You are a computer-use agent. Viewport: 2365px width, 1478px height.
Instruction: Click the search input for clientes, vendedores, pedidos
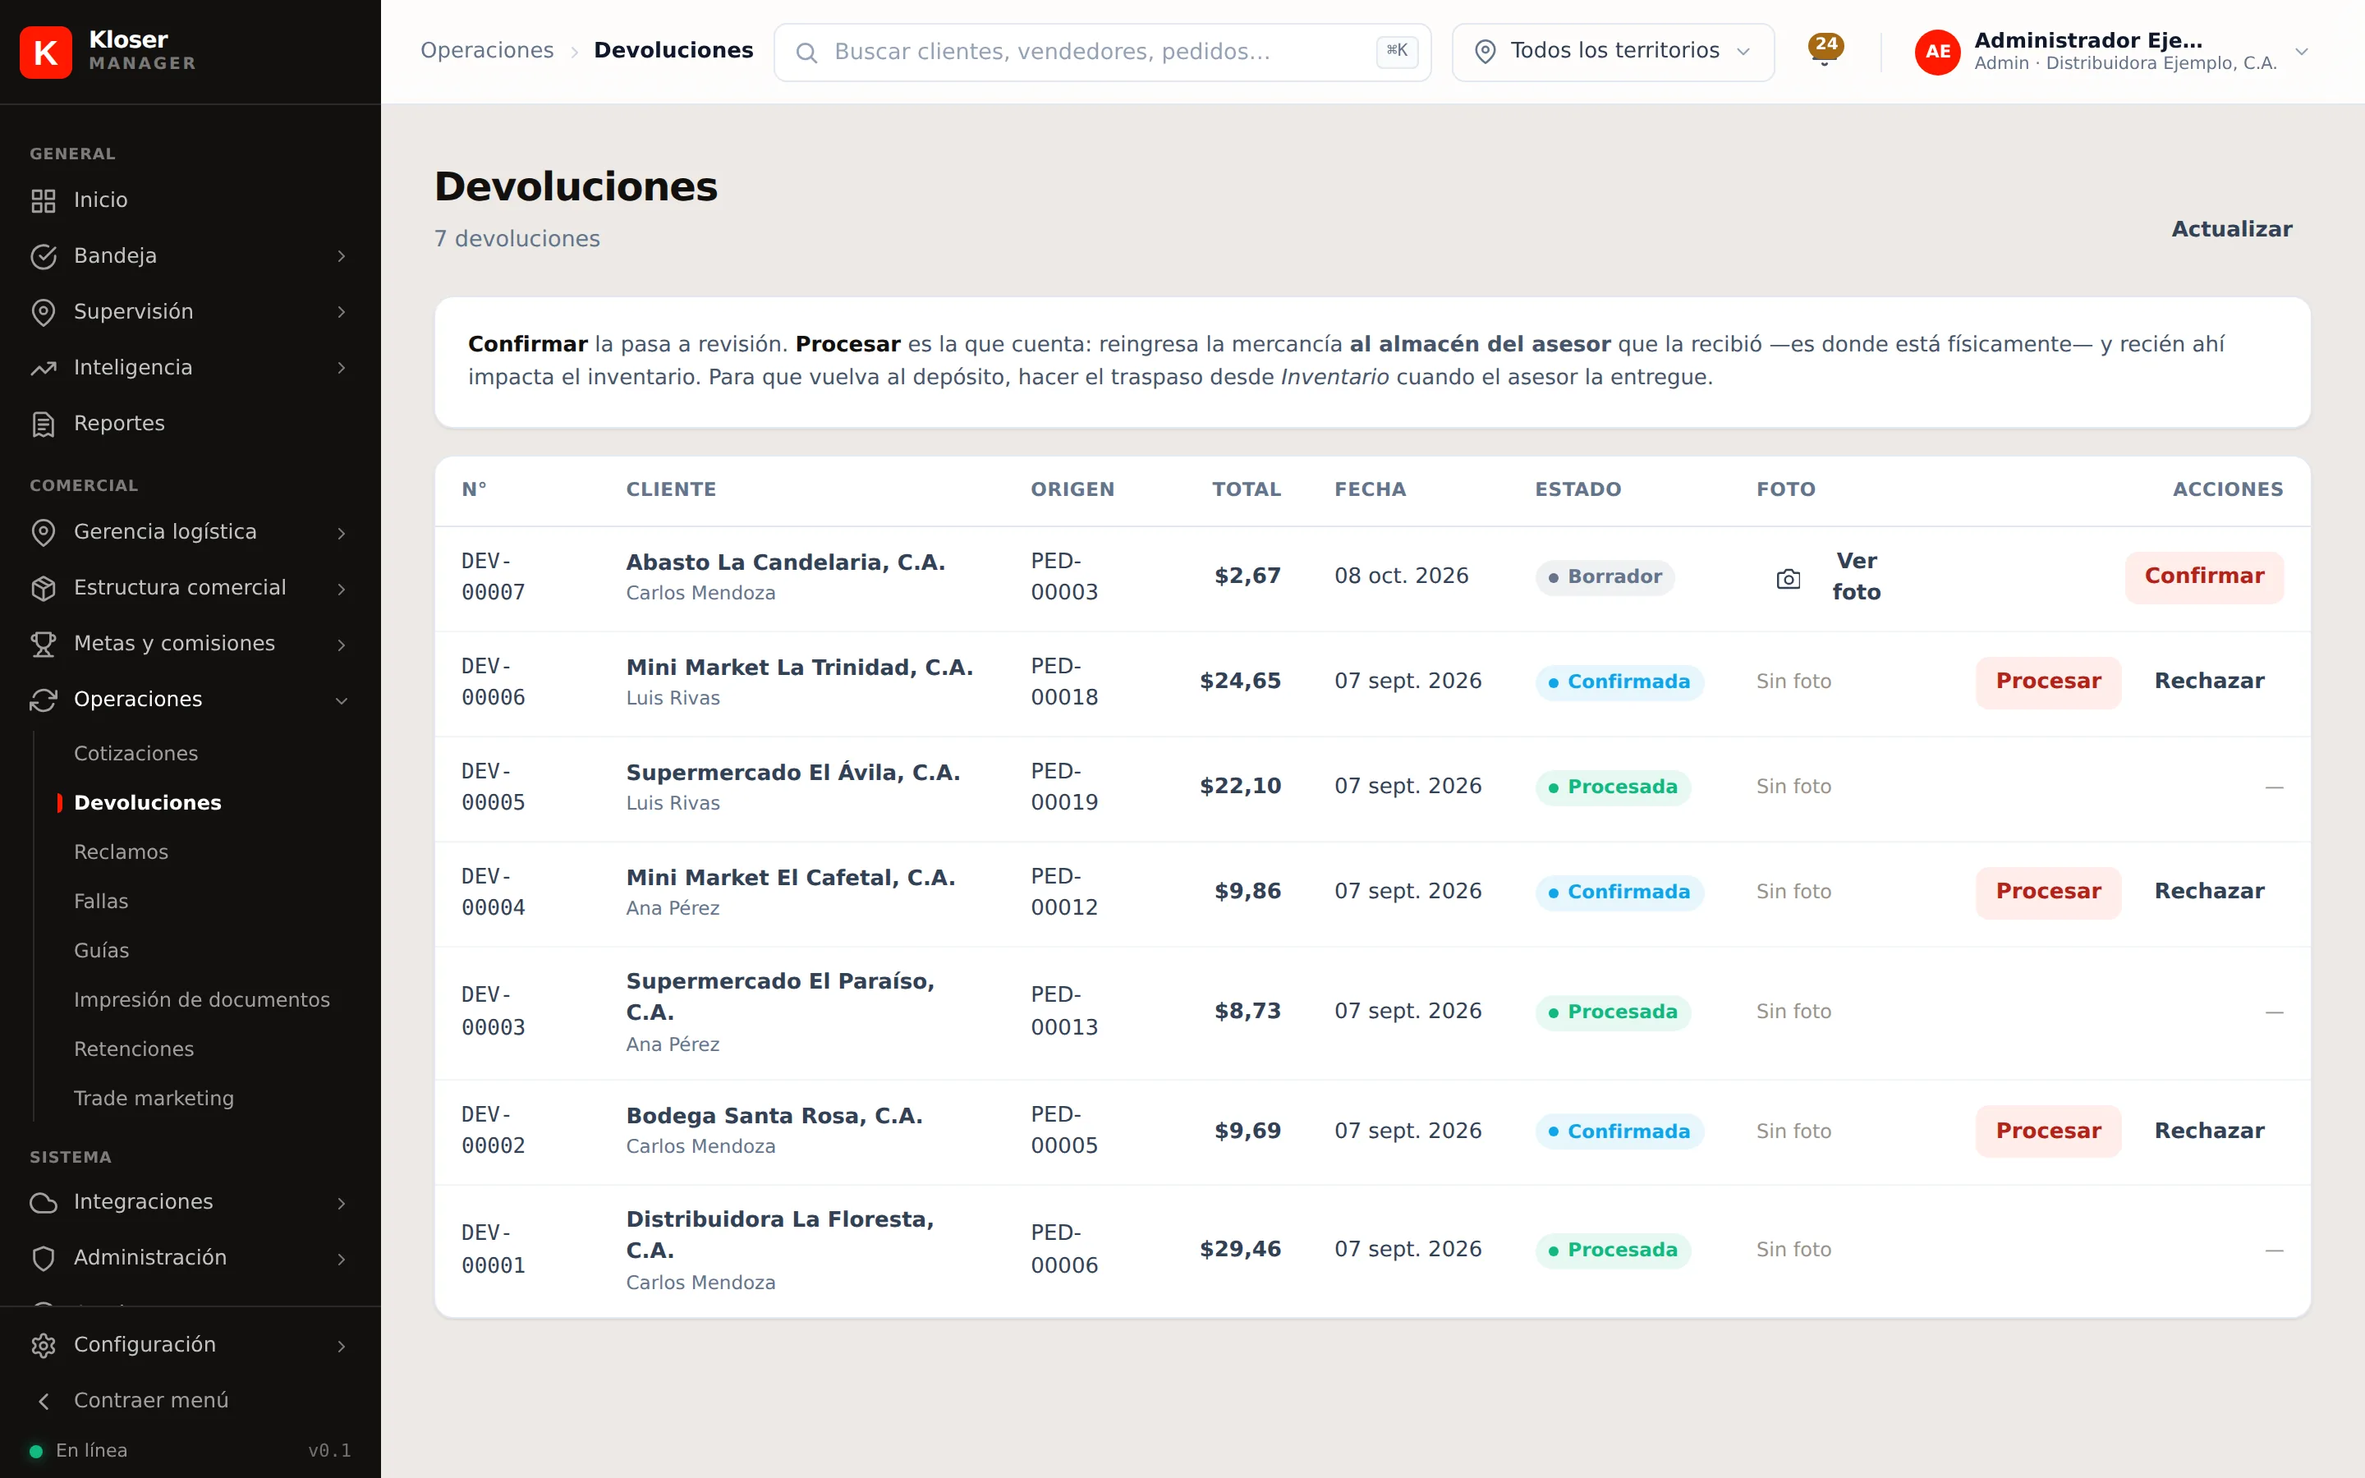tap(1101, 52)
